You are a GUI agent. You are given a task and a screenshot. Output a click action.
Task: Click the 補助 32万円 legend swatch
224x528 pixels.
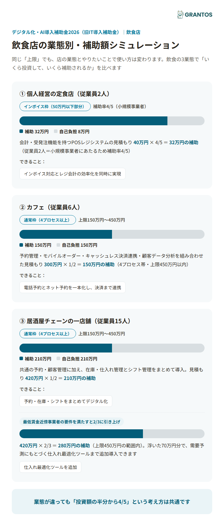[21, 131]
